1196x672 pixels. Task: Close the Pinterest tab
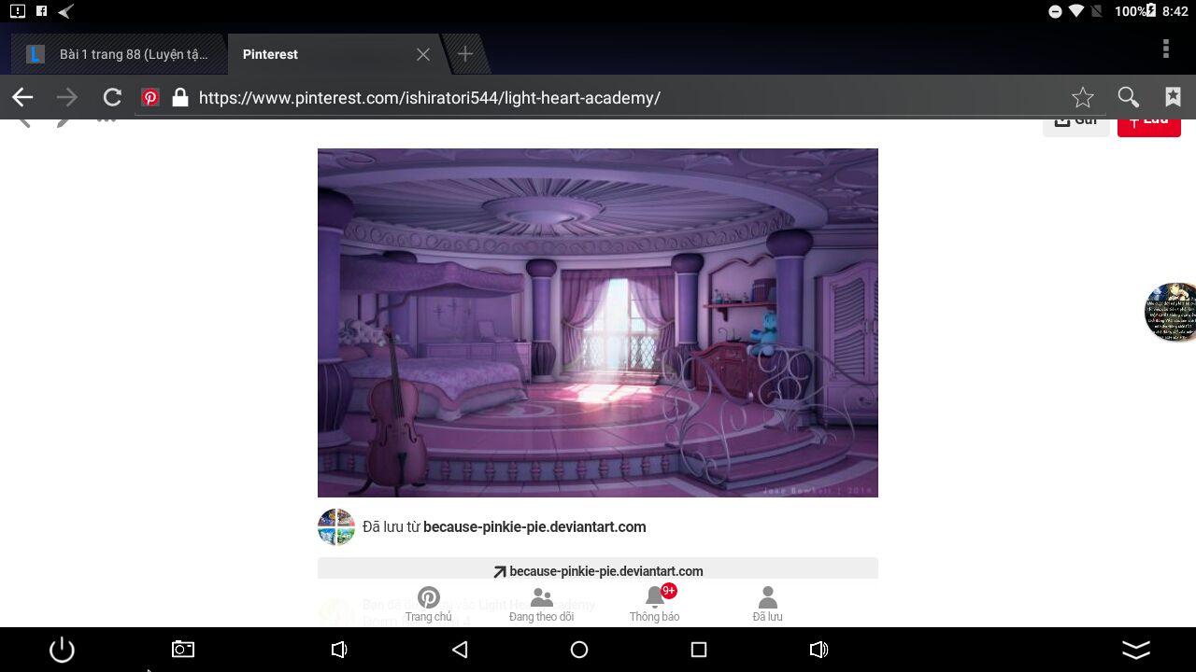423,54
